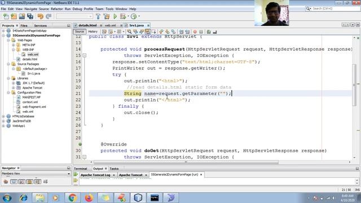Click the Shift Line Left editor icon
Image resolution: width=361 pixels, height=203 pixels.
(x=182, y=32)
